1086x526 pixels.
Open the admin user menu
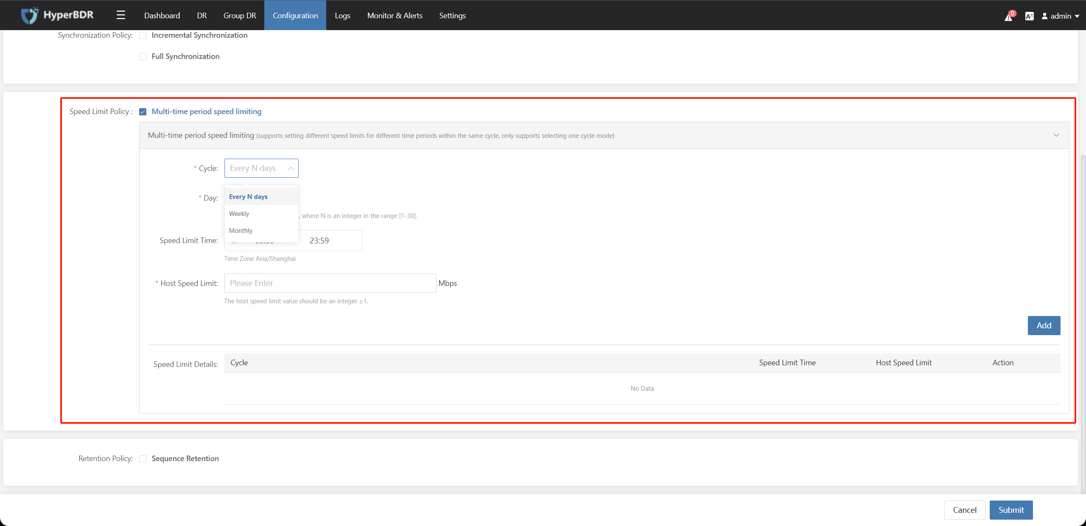[1060, 16]
